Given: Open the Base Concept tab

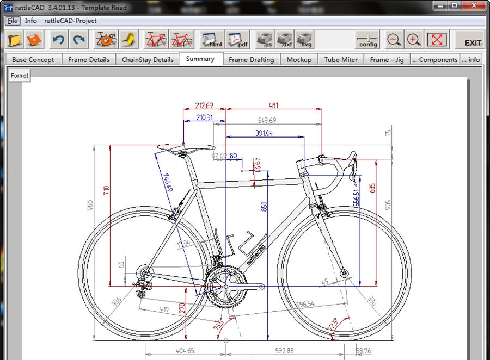Looking at the screenshot, I should (33, 60).
